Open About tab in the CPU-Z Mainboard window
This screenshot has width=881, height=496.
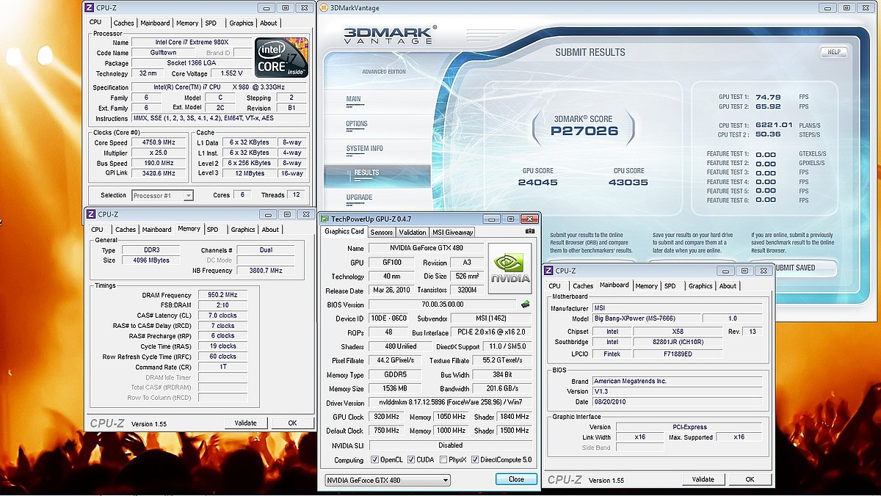point(728,286)
